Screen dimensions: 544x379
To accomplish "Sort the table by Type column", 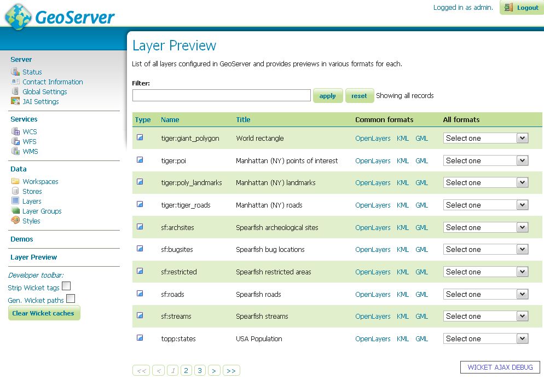I will coord(143,120).
